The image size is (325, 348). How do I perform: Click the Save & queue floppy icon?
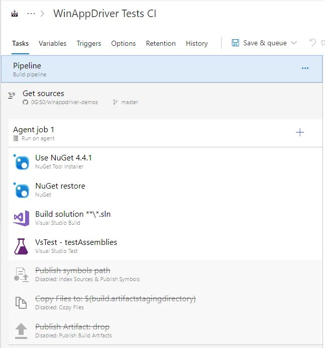(x=235, y=43)
